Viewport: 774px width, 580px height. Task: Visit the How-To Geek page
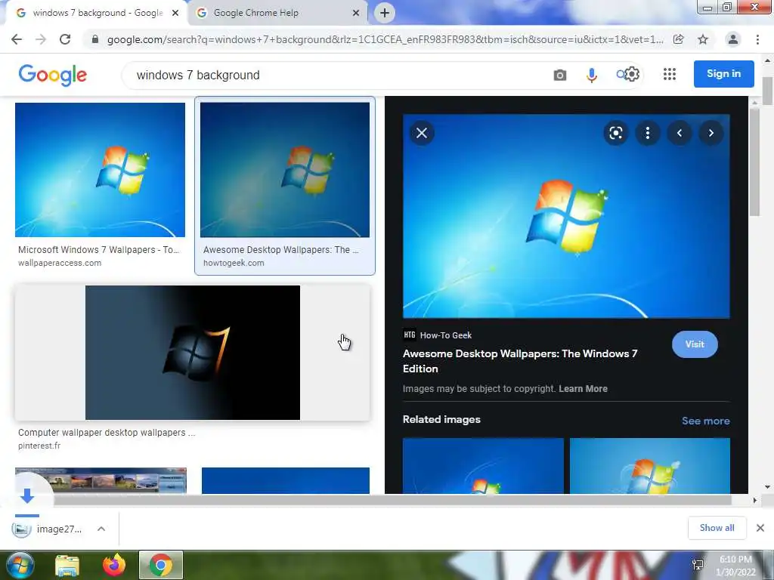(695, 344)
